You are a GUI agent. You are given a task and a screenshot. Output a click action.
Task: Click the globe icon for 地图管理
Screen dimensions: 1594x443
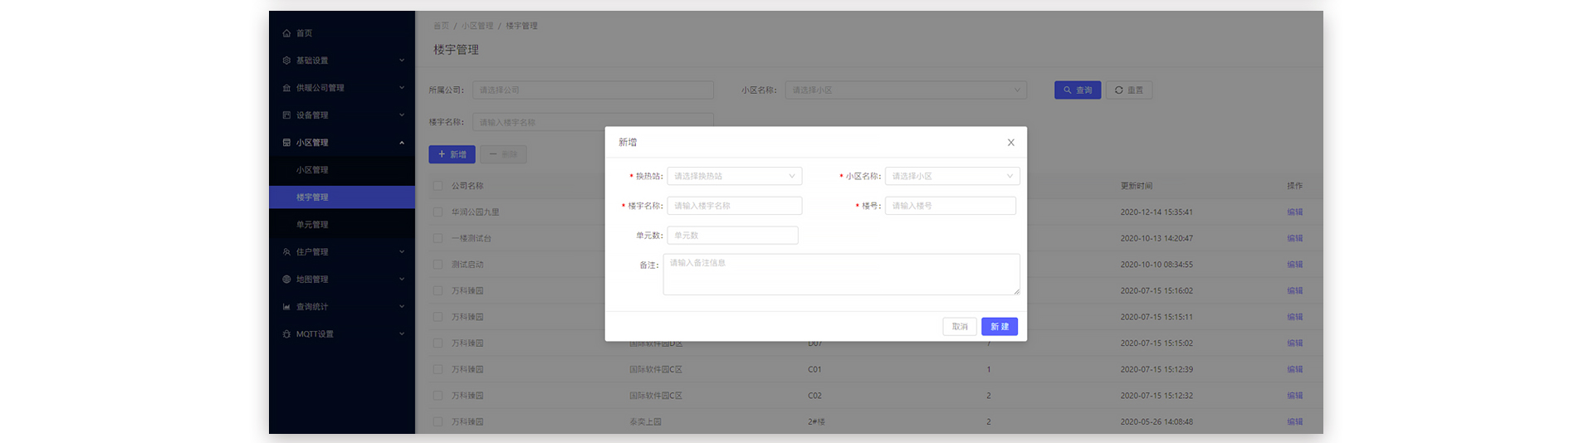tap(286, 280)
